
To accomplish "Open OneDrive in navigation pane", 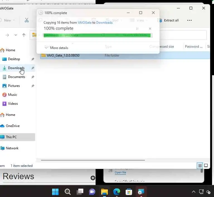I will point(13,126).
